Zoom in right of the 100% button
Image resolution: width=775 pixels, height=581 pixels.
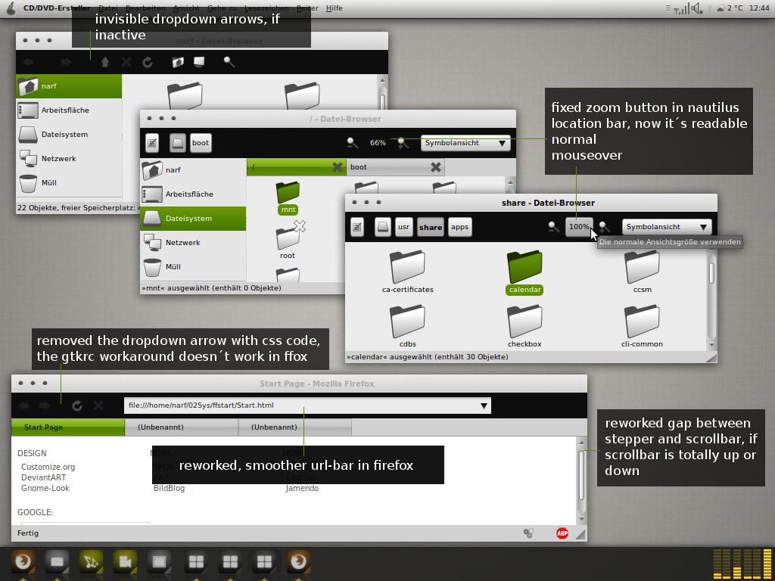point(604,227)
